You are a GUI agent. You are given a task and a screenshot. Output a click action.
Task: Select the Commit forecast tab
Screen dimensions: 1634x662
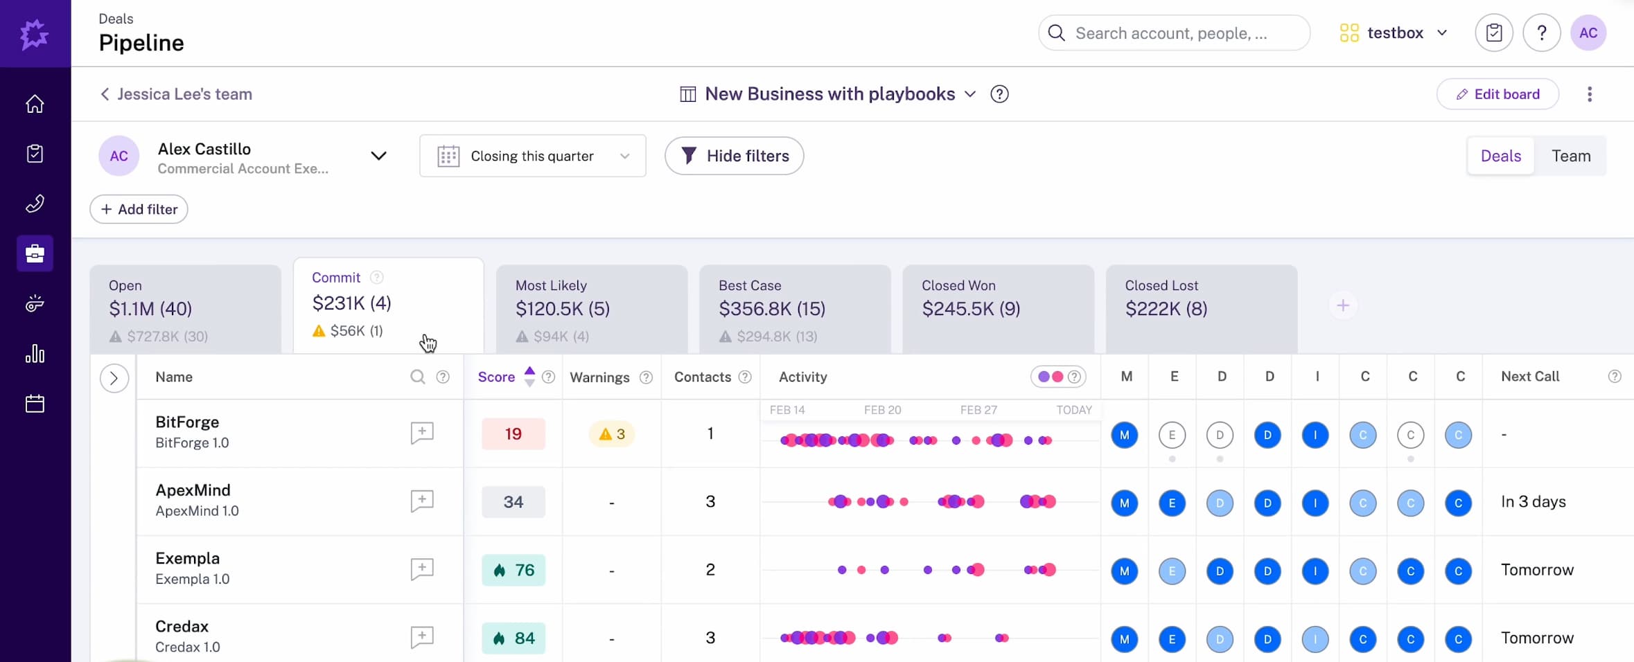(x=389, y=305)
